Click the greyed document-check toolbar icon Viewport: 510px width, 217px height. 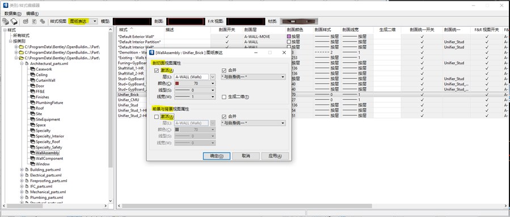click(x=34, y=21)
